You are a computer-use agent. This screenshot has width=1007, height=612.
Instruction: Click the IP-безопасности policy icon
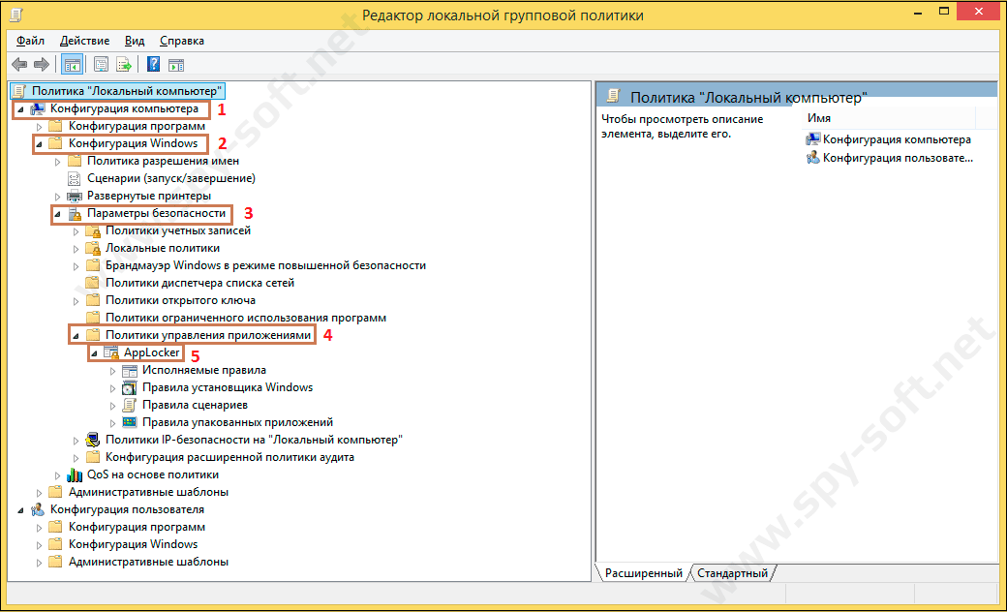click(93, 440)
